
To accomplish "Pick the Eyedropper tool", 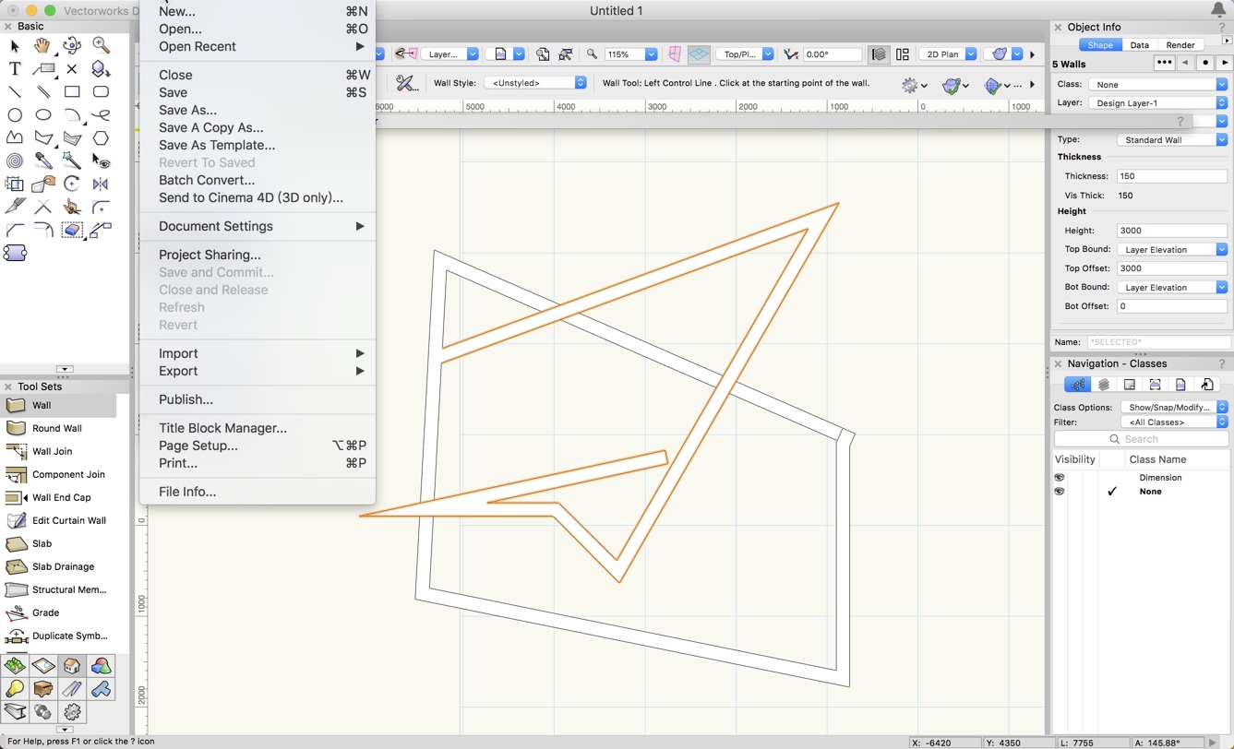I will [x=43, y=160].
